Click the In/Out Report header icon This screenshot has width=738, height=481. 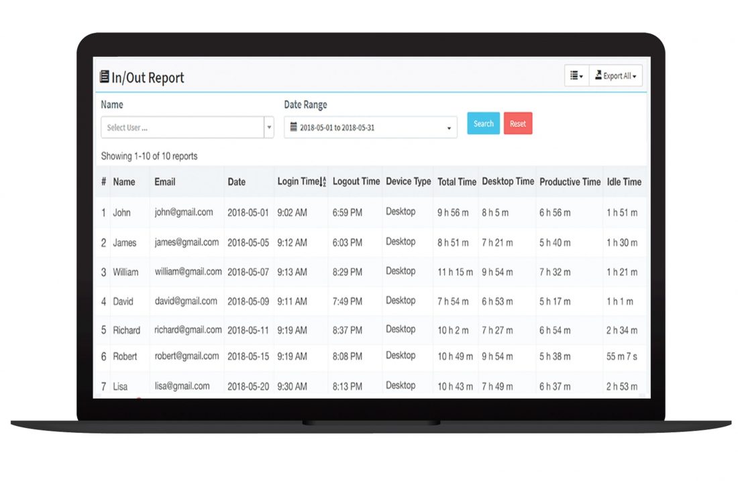click(x=104, y=76)
